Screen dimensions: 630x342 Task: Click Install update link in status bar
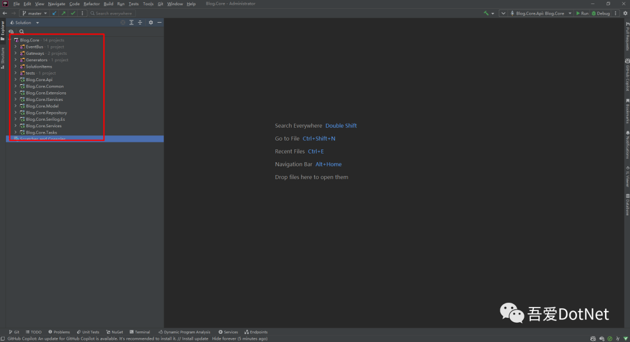(x=195, y=338)
